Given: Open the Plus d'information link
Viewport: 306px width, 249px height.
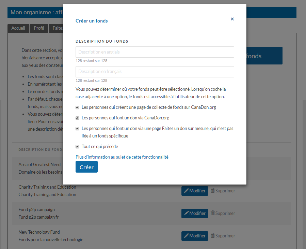Looking at the screenshot, I should [122, 157].
